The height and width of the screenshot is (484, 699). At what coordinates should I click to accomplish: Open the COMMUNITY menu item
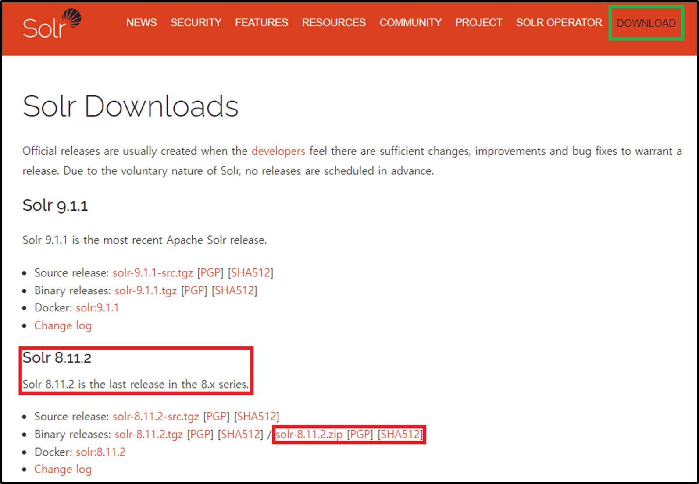pos(410,23)
